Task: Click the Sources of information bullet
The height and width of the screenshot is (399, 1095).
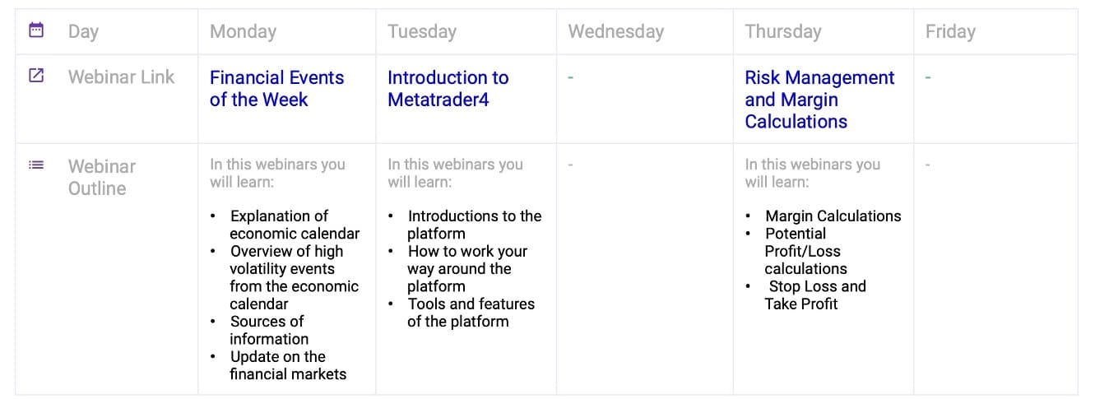Action: click(268, 330)
